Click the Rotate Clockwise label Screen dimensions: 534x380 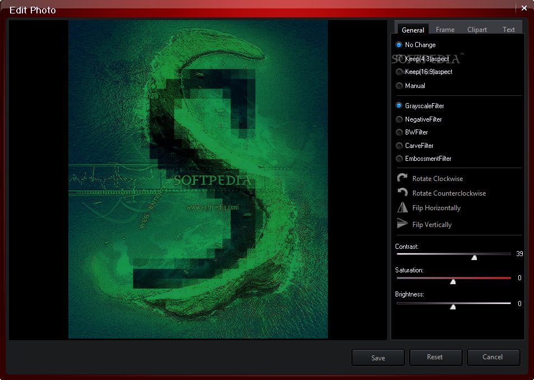(x=438, y=178)
